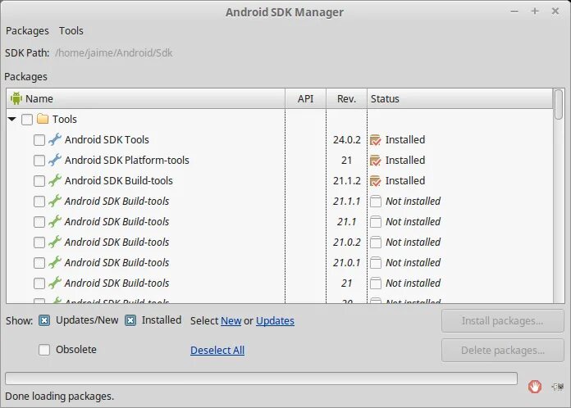Click revision value 24.0.2
This screenshot has width=571, height=408.
click(347, 139)
